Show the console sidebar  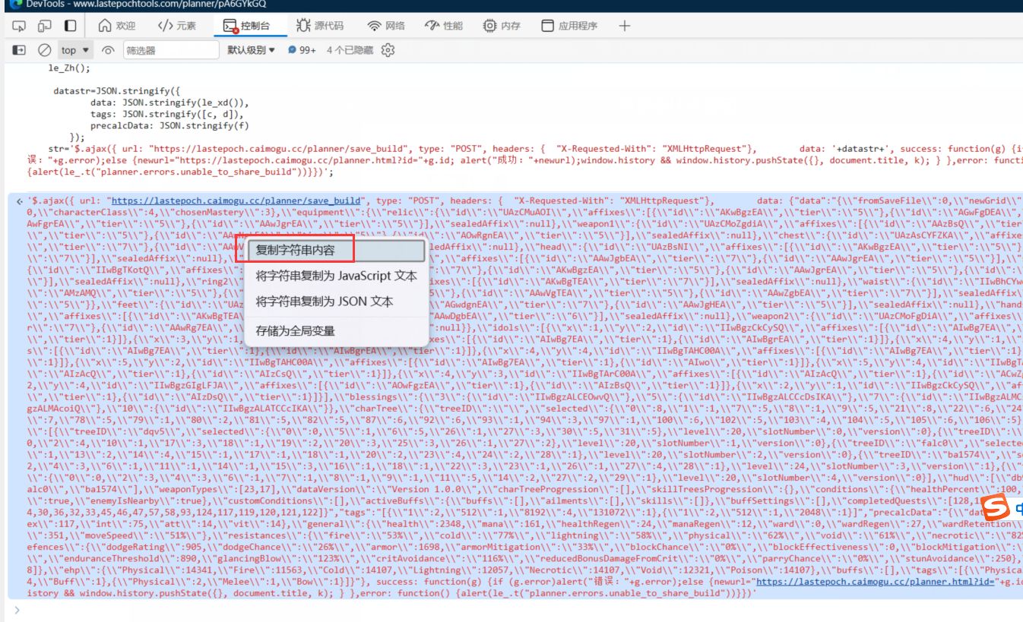pos(20,50)
